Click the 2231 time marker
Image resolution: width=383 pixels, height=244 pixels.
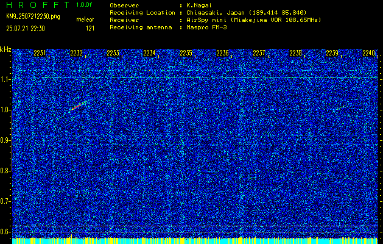(x=40, y=53)
